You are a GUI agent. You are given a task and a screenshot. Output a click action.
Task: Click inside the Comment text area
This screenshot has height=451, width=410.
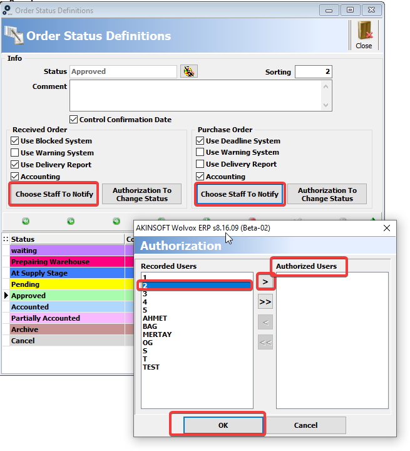pos(195,95)
